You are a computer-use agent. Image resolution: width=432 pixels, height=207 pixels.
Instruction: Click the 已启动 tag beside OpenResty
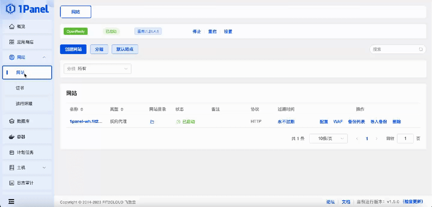click(x=111, y=32)
